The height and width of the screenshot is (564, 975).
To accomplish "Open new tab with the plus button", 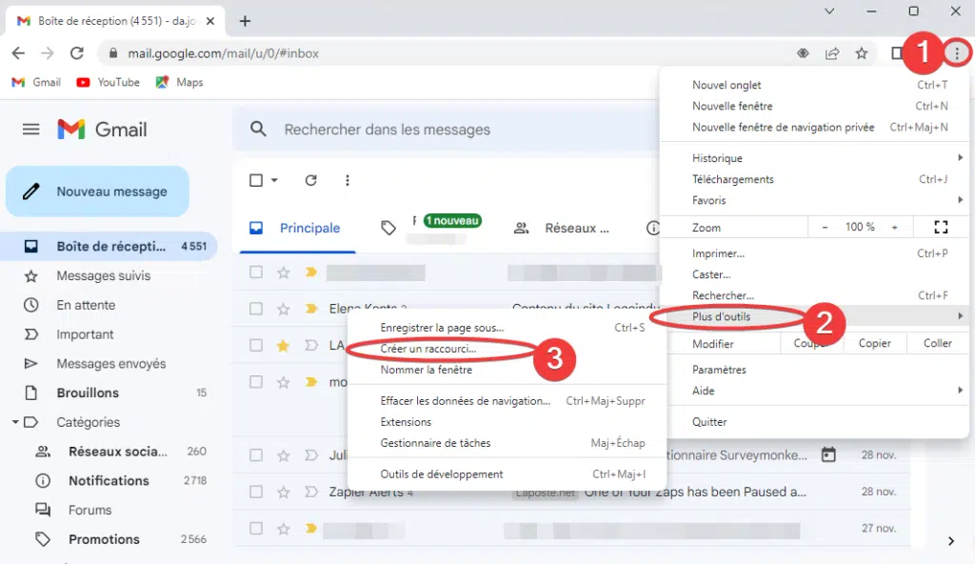I will tap(245, 21).
